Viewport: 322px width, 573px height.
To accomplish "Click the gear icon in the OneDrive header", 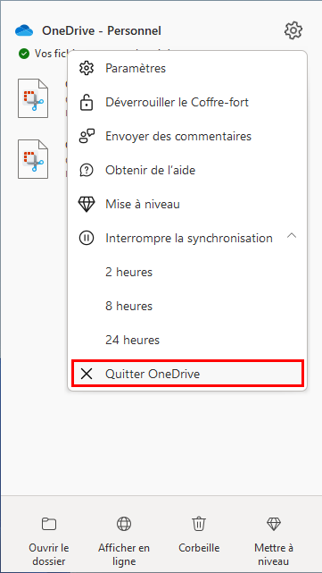I will tap(293, 30).
